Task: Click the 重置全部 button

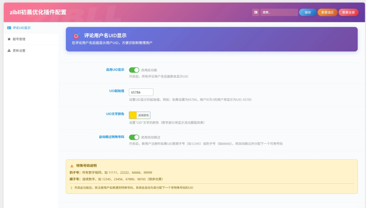Action: coord(348,12)
